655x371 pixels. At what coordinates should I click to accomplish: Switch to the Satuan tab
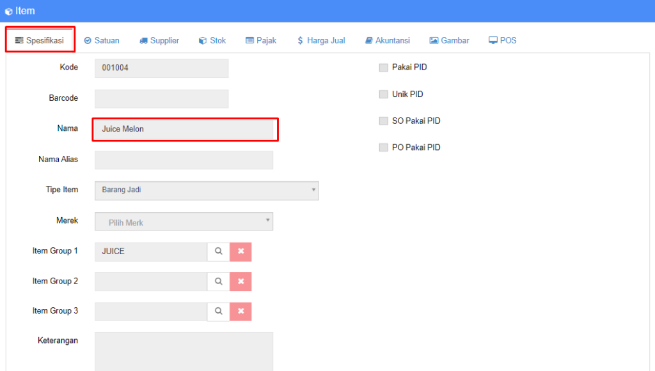pyautogui.click(x=102, y=41)
